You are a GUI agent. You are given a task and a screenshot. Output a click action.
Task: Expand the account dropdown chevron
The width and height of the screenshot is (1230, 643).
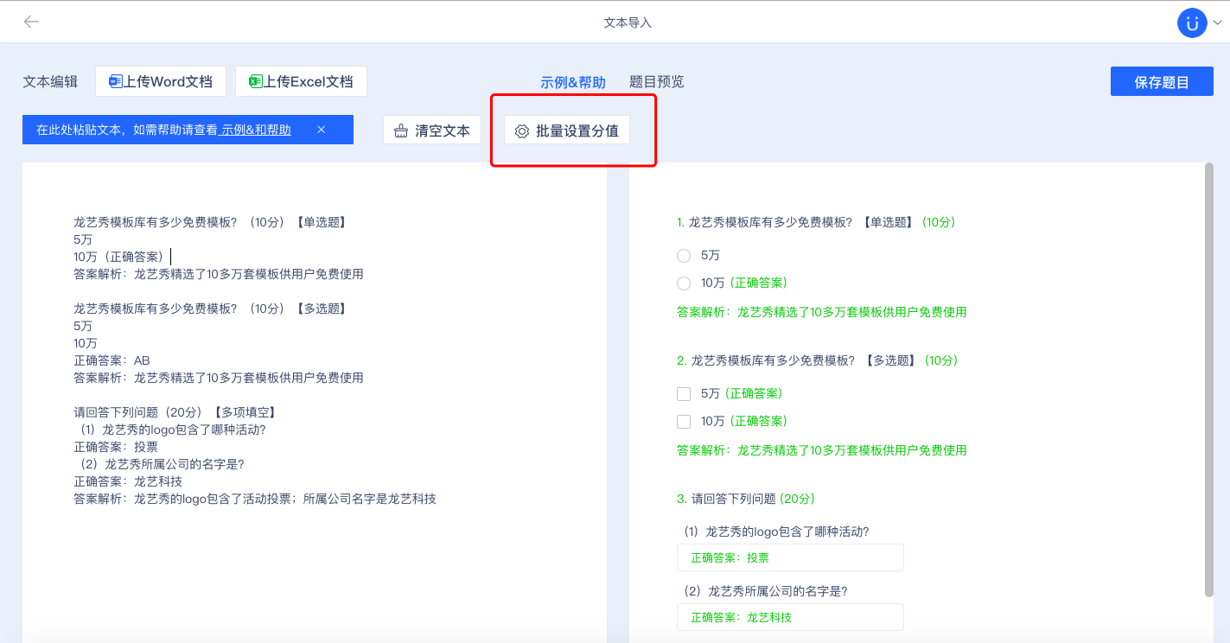coord(1218,23)
